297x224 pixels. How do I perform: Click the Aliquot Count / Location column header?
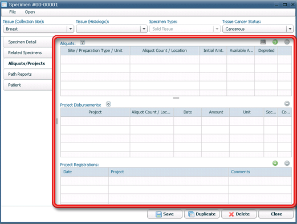click(165, 51)
